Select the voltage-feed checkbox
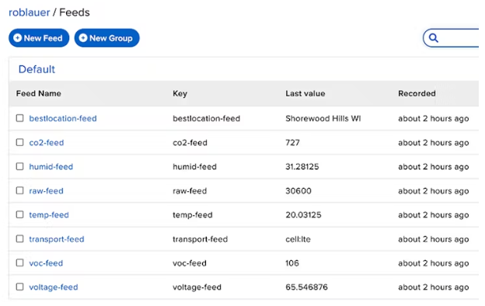 point(19,287)
